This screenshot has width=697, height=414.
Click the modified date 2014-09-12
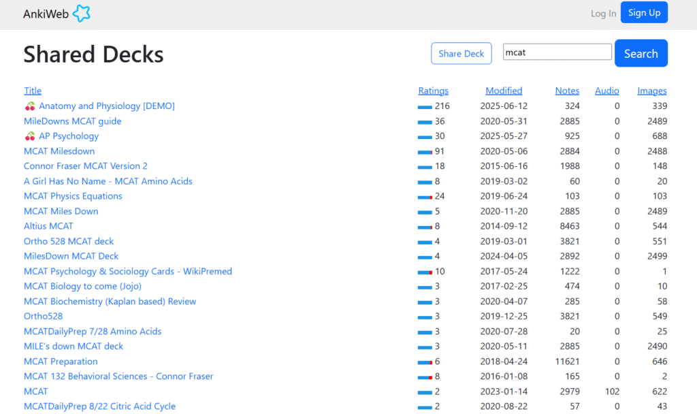(x=504, y=226)
